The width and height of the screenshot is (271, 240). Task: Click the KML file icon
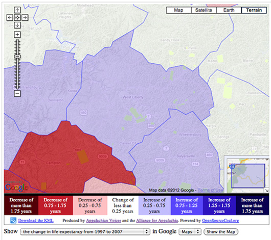click(13, 221)
